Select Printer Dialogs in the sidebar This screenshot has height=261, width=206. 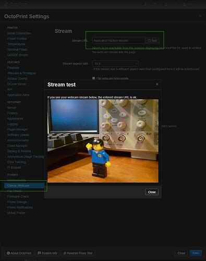coord(17,202)
